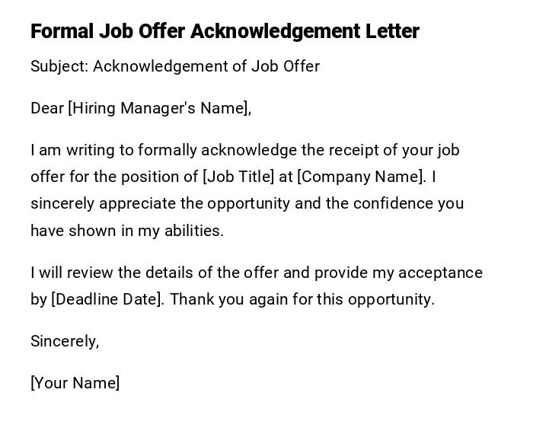Click 'Thank you again for this opportunity'
Screen dimensions: 533x431
(x=302, y=299)
